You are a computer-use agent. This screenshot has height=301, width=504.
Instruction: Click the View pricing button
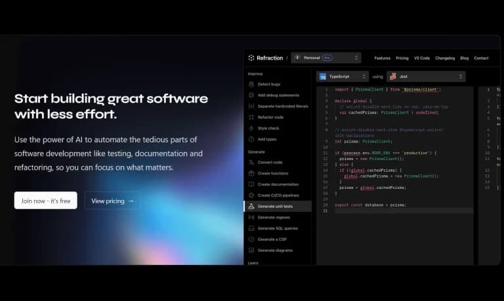(112, 201)
